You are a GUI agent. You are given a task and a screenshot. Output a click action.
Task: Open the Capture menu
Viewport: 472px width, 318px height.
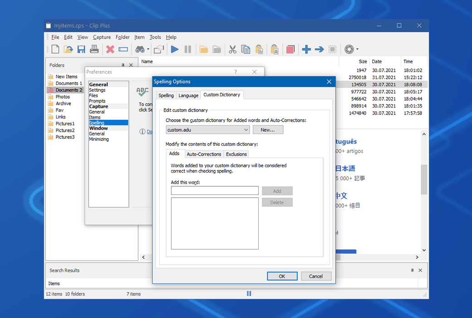tap(102, 37)
